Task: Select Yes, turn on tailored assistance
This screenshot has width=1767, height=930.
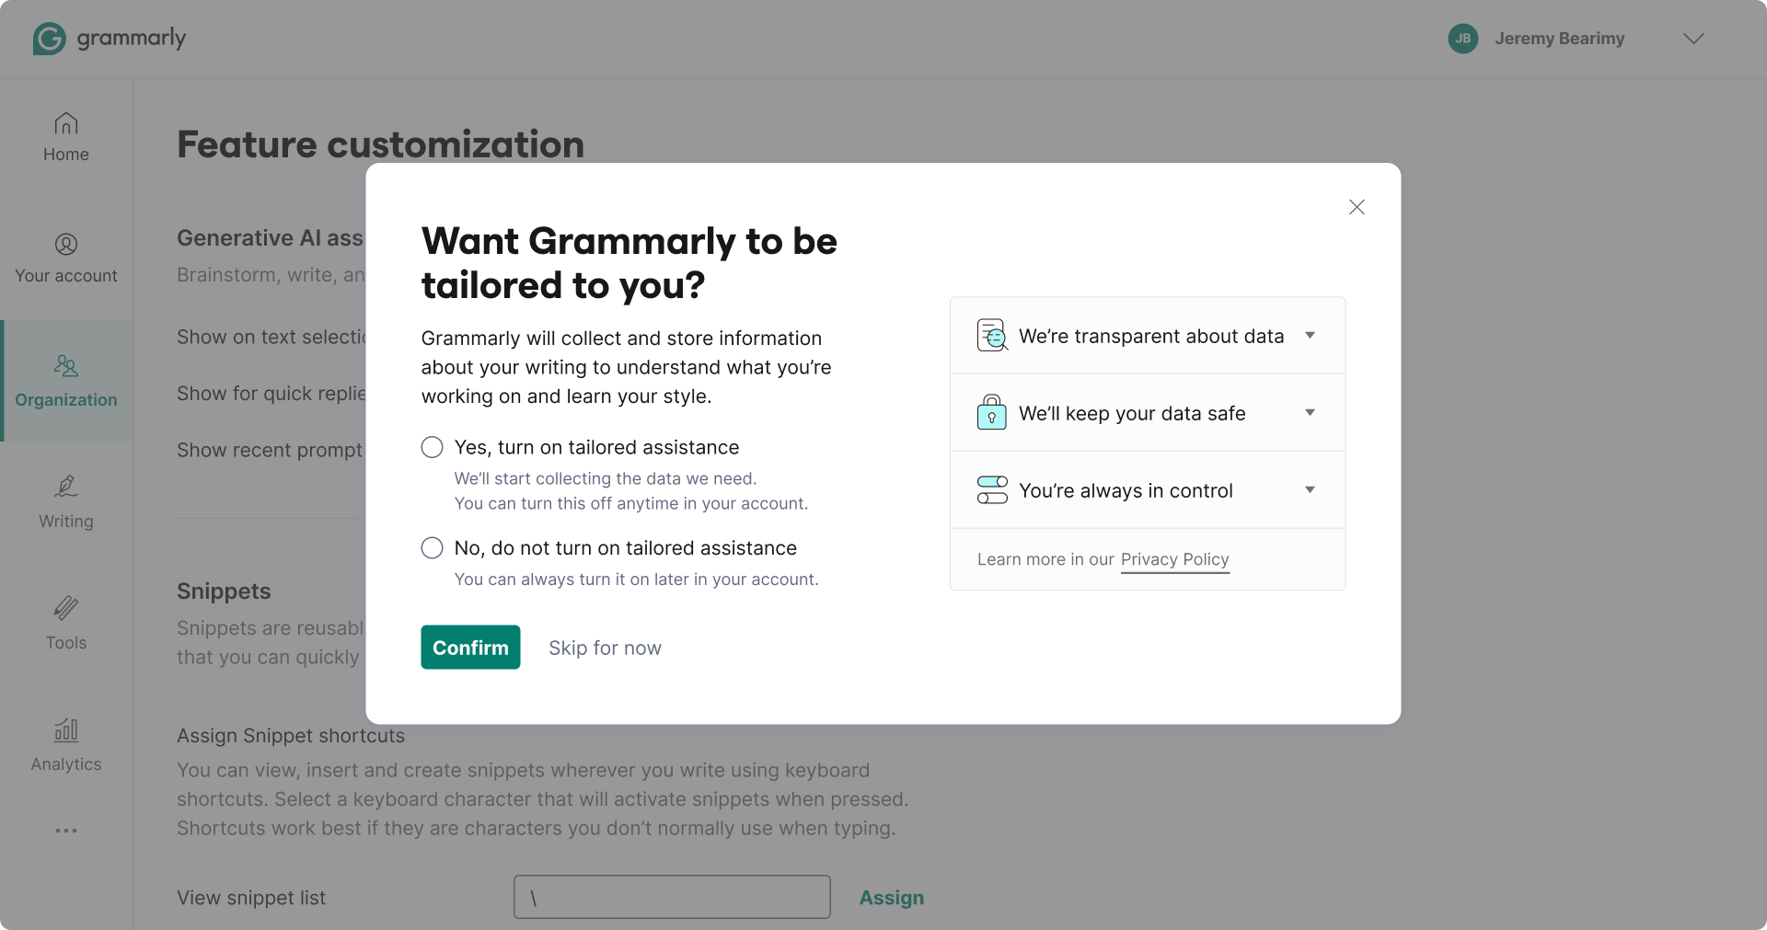Action: coord(431,447)
